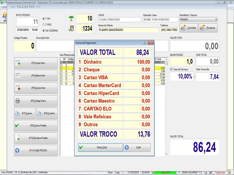Click the SAIR button in payment dialog

(x=137, y=148)
